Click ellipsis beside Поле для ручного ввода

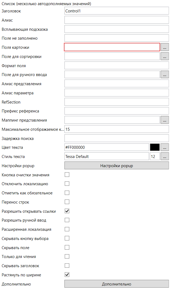(165, 75)
